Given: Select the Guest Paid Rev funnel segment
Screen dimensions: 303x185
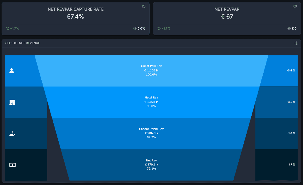Looking at the screenshot, I should point(151,70).
